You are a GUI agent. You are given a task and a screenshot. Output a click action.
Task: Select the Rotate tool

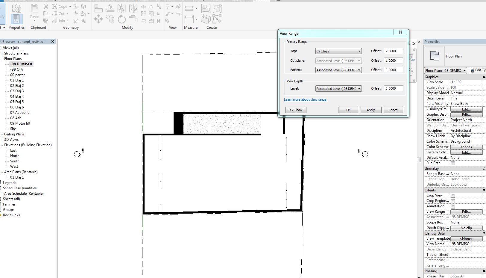point(121,19)
